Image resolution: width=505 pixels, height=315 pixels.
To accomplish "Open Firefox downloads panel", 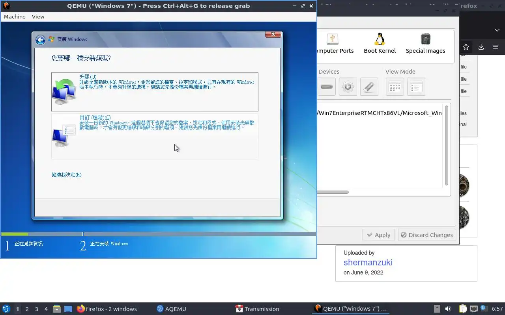I will (x=481, y=47).
